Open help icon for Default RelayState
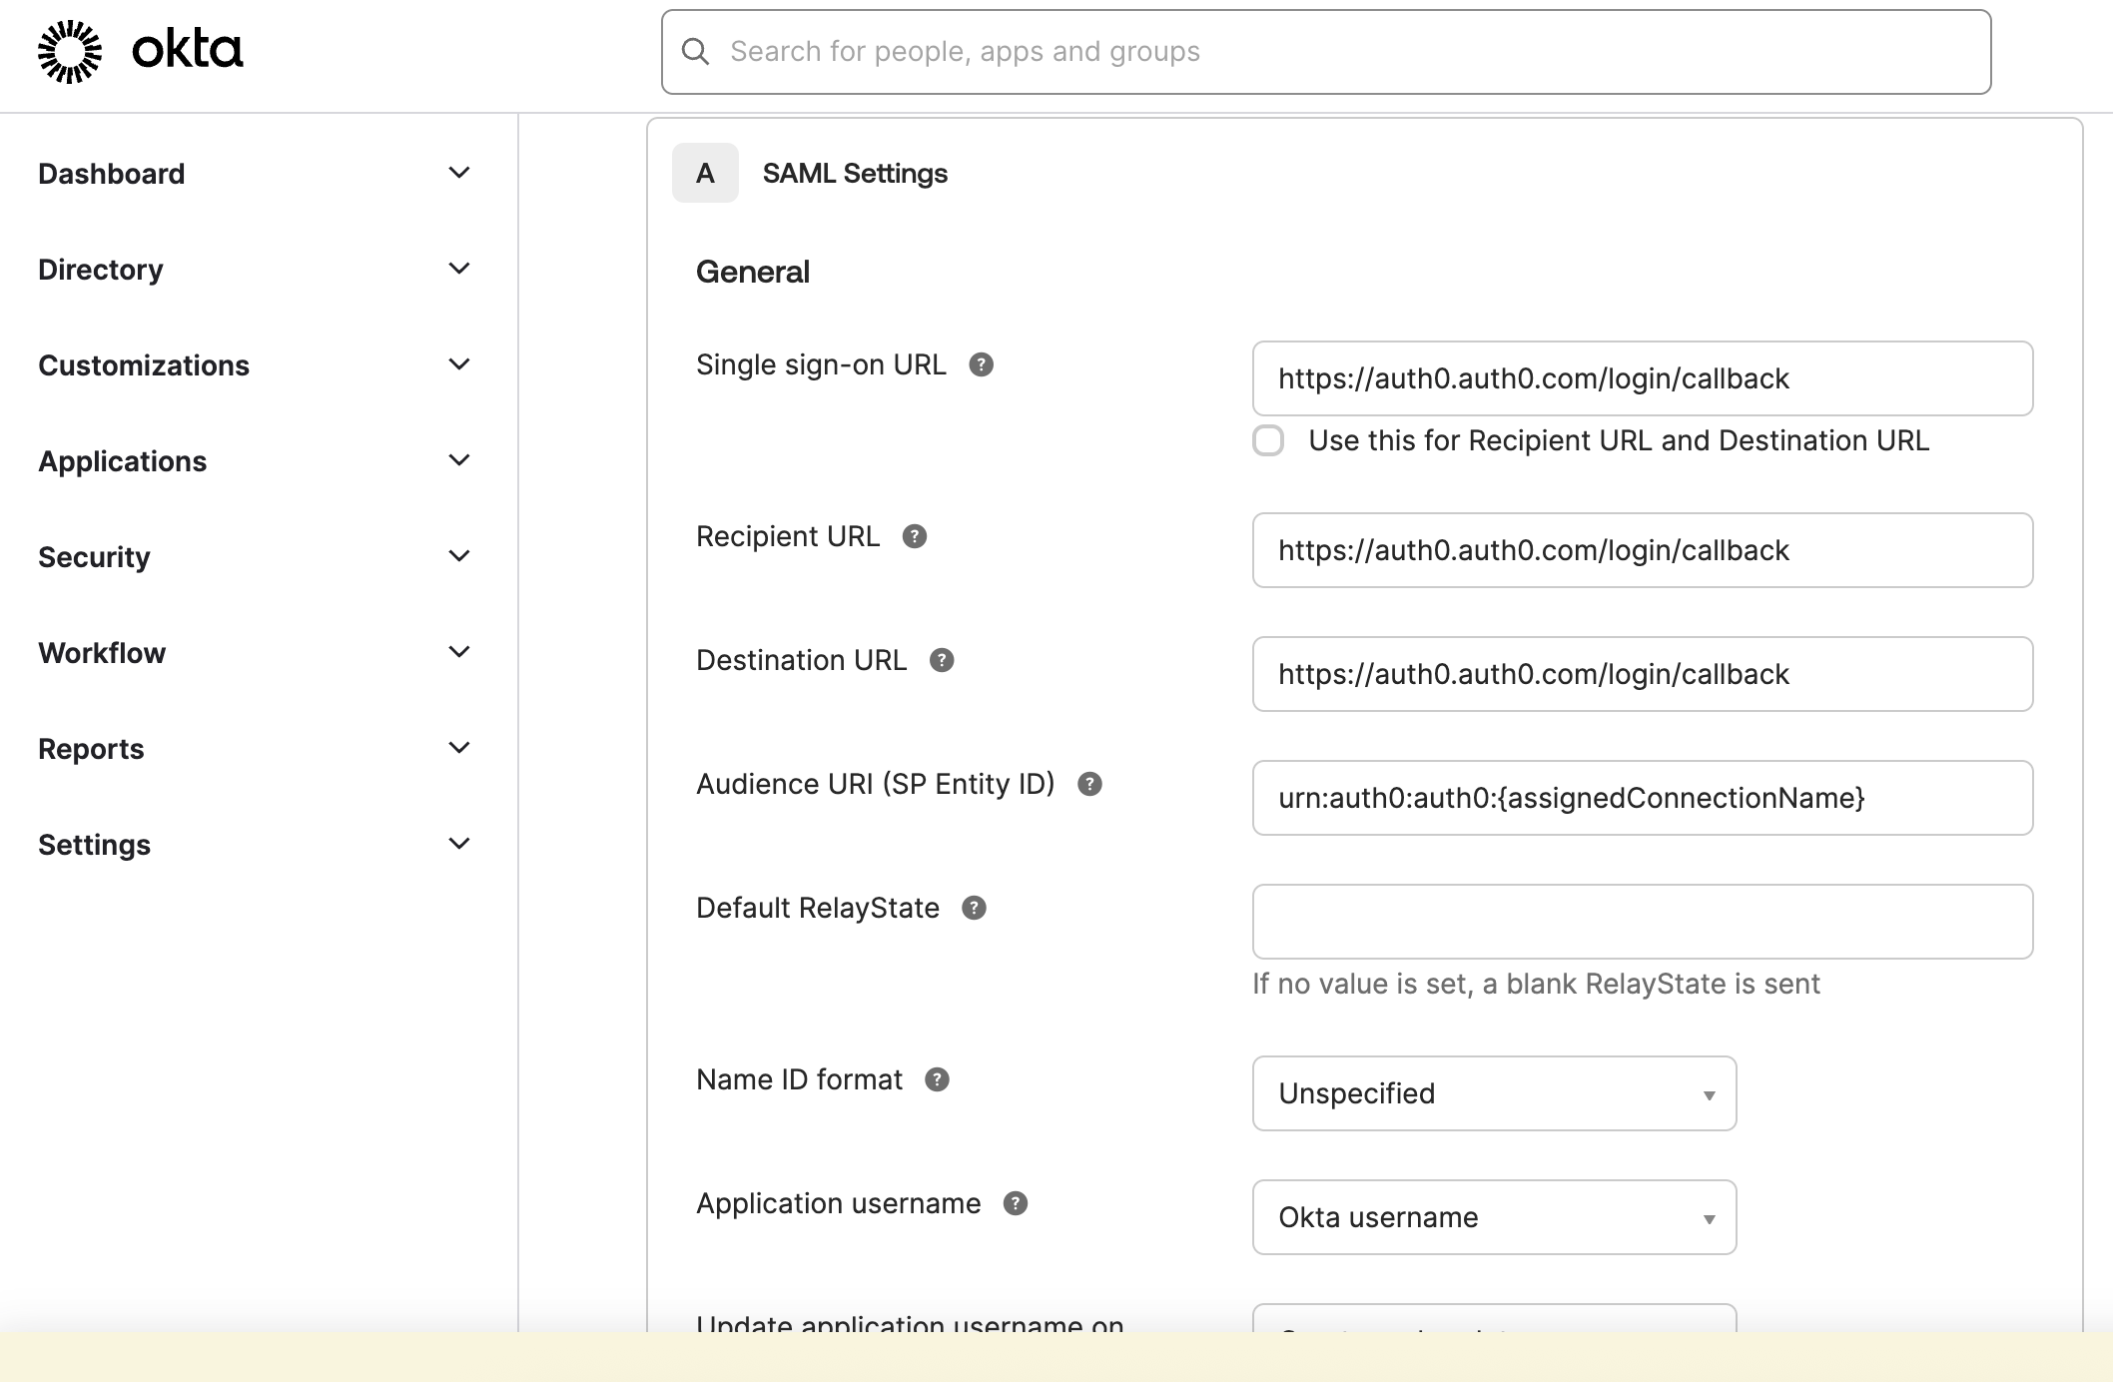 [974, 908]
